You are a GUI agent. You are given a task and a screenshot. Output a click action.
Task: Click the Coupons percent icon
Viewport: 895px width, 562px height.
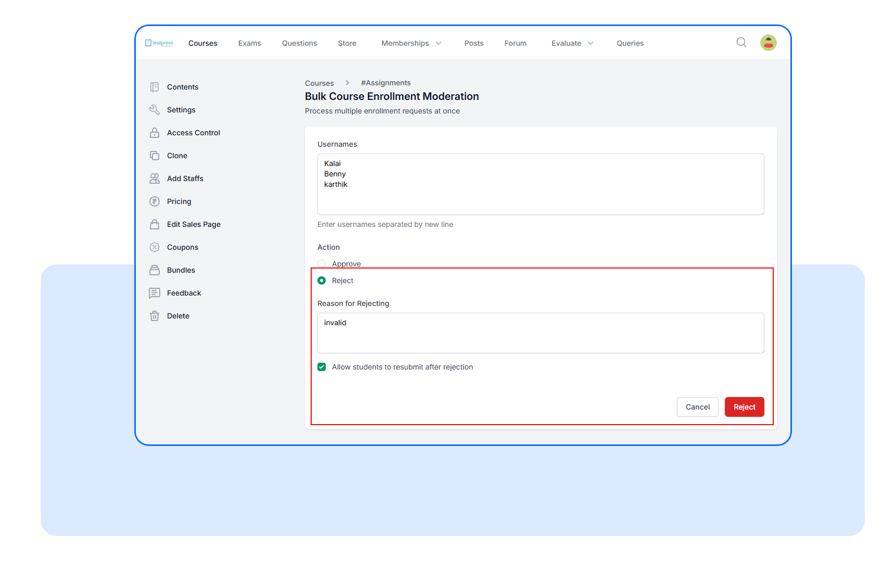155,247
